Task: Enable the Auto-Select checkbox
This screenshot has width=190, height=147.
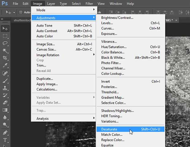Action: [21, 12]
